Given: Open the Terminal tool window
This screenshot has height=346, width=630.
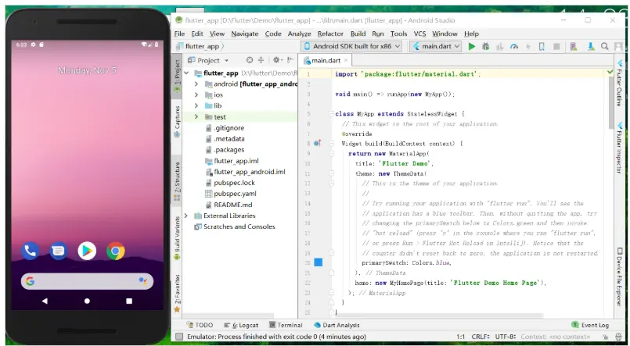Looking at the screenshot, I should click(286, 325).
